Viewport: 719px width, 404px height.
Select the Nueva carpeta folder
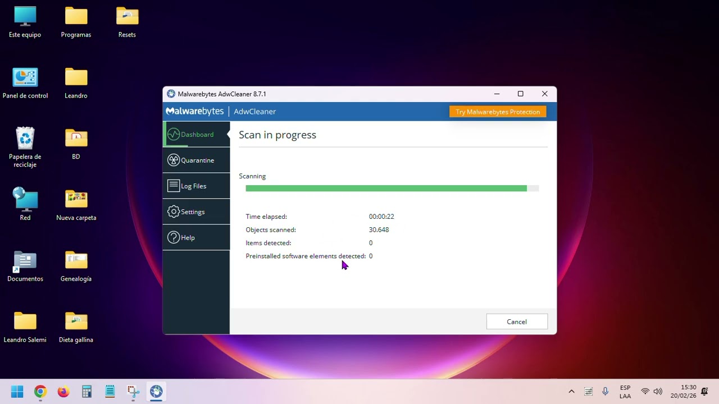pos(76,205)
